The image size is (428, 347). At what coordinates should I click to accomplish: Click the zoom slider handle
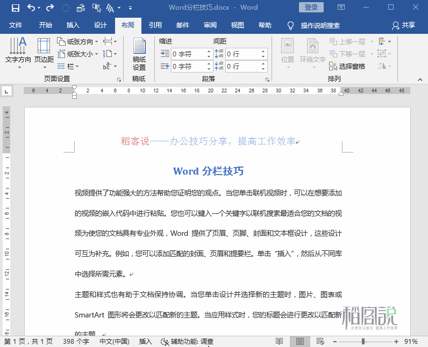coord(363,342)
